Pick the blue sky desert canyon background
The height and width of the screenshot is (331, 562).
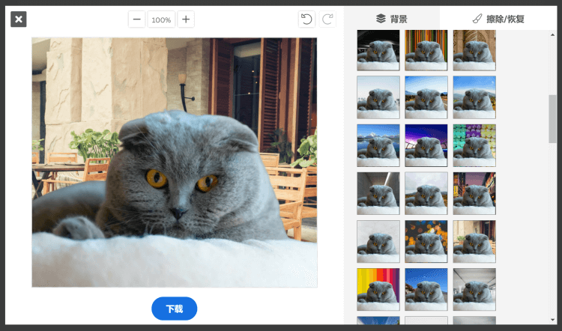click(x=426, y=290)
